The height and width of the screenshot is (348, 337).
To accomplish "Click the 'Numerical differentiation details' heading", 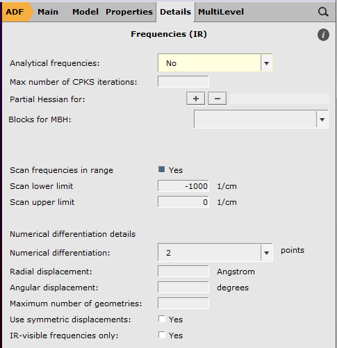I will point(72,234).
